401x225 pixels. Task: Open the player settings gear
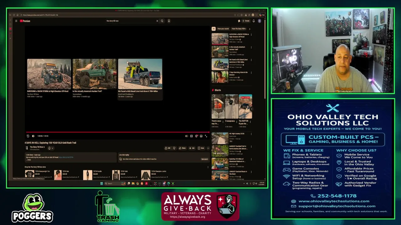pos(196,136)
